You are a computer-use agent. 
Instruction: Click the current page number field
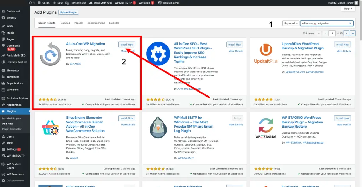click(332, 33)
